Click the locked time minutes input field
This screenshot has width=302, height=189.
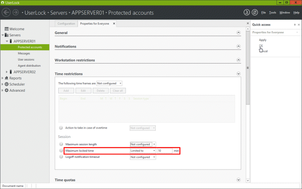(164, 151)
